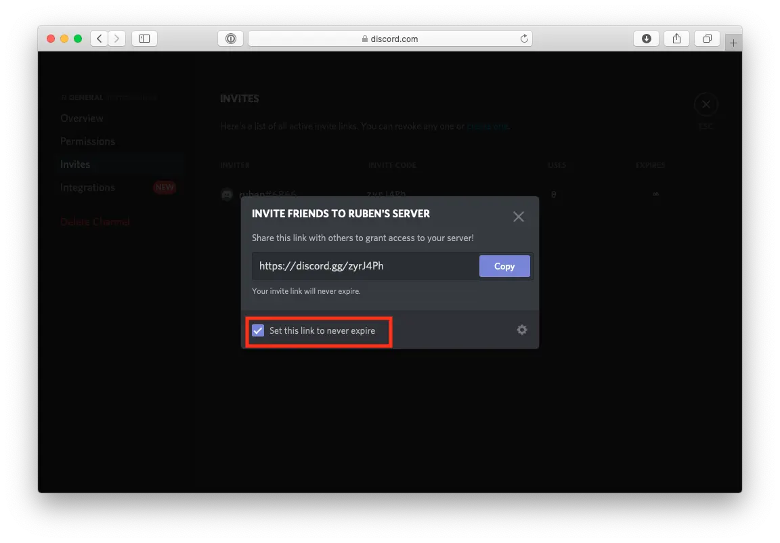Screen dimensions: 780x543
Task: Click the discord.com address bar
Action: (x=390, y=39)
